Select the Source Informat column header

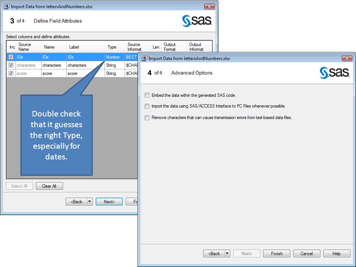point(137,47)
